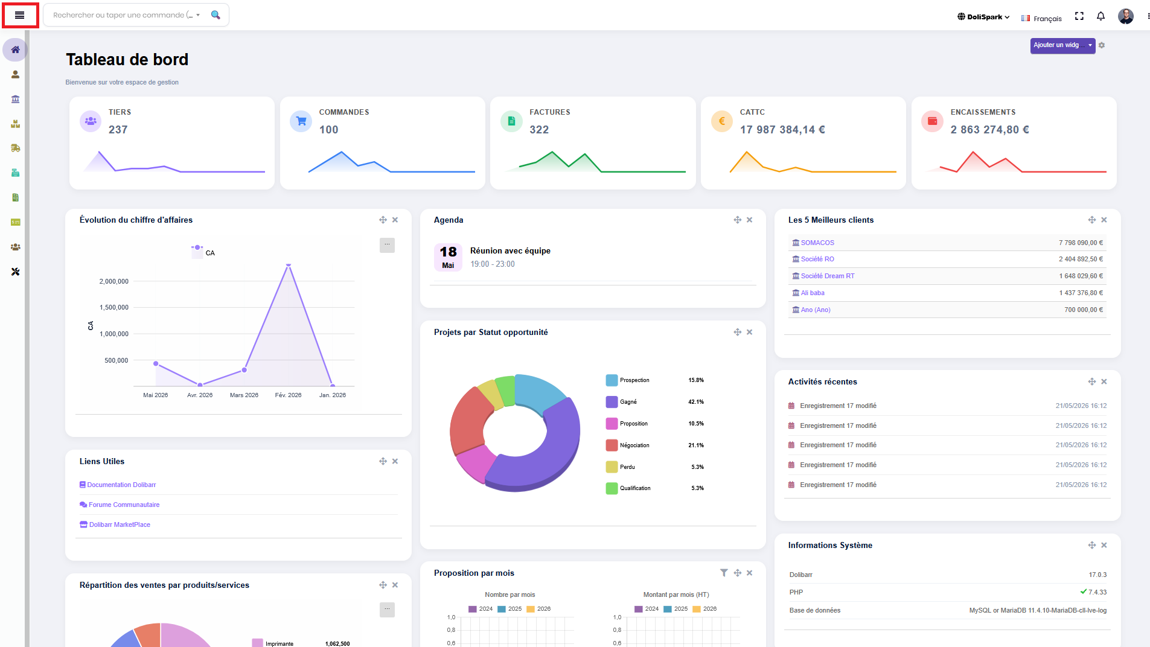Toggle the 2024 legend in Nombre par mois
Image resolution: width=1150 pixels, height=647 pixels.
click(481, 609)
